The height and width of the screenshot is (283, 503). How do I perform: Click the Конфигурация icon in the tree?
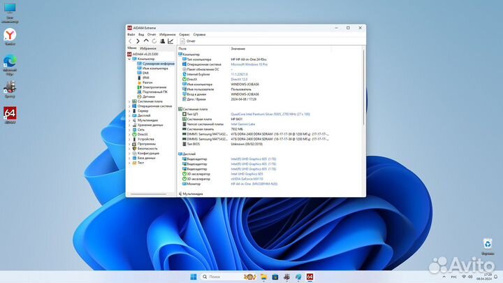[134, 153]
